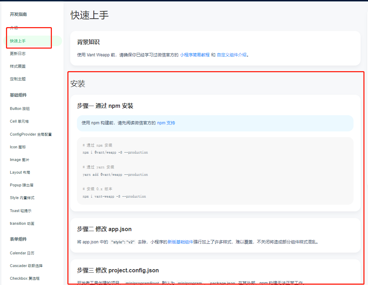
Task: Click the # 通过 yarn 安装 comment line
Action: 98,167
